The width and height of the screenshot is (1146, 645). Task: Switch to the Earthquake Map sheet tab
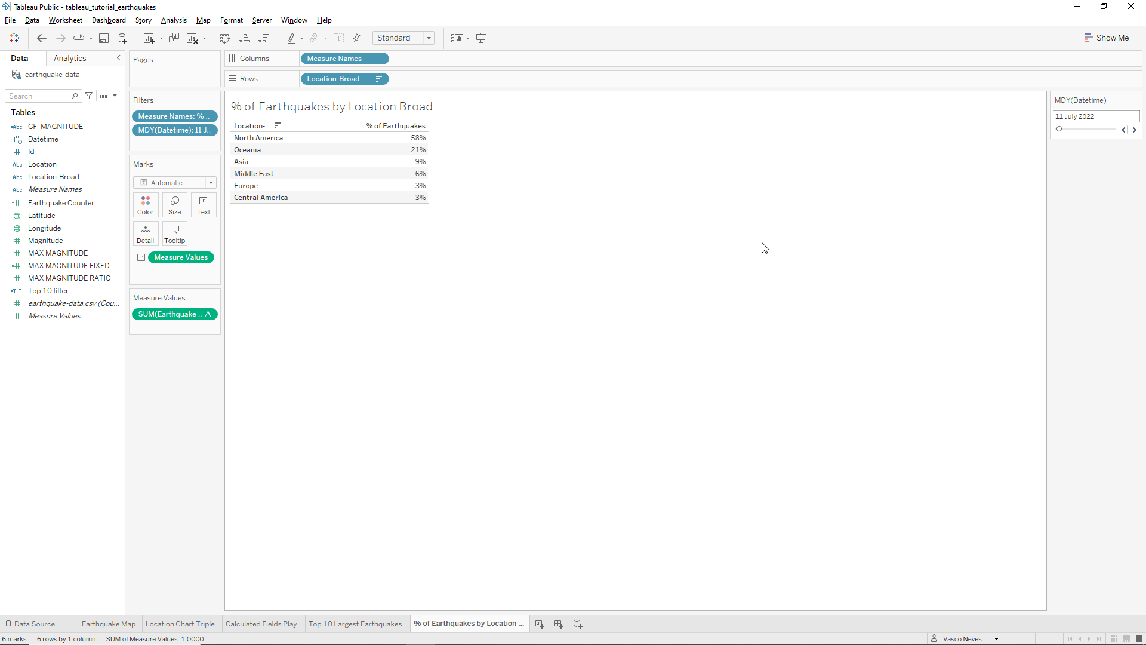tap(109, 624)
